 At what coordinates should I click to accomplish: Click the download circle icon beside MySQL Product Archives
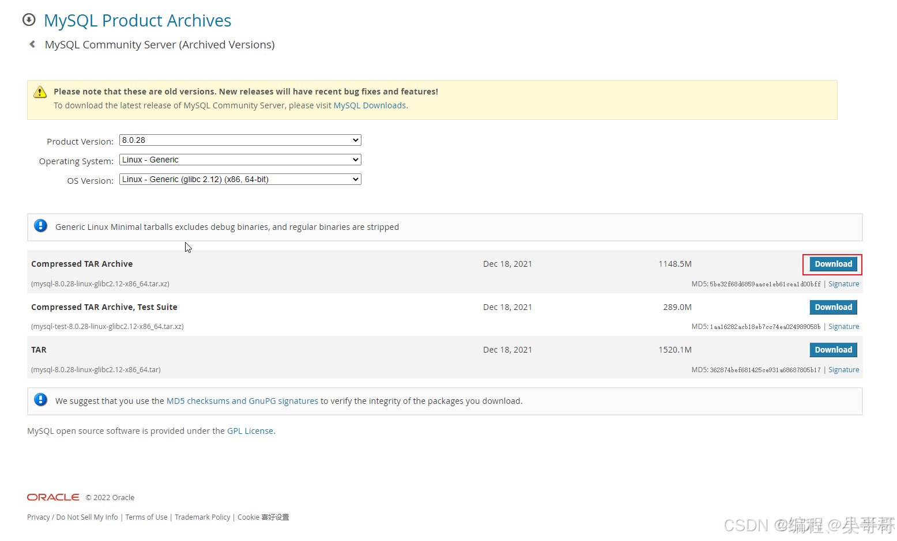pos(29,20)
